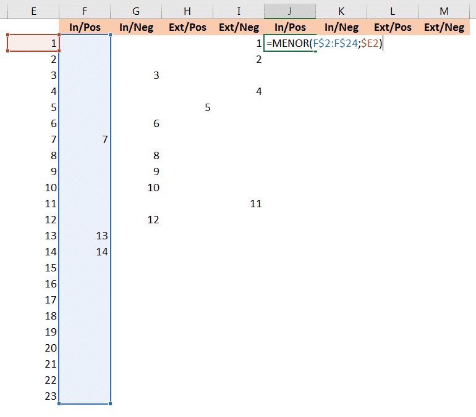Screen dimensions: 476x417
Task: Click the cell with value 23 in column E
Action: 33,396
